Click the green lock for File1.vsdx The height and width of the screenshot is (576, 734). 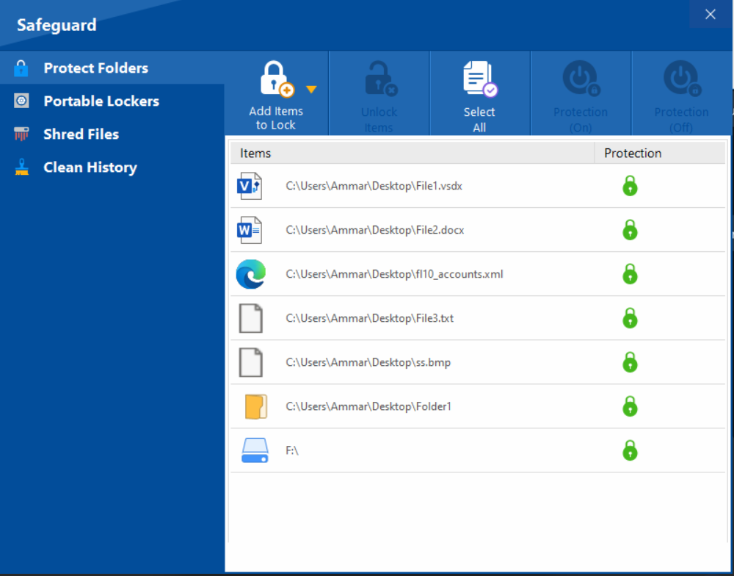(630, 186)
